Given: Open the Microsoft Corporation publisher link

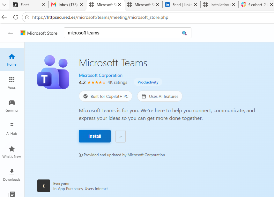Looking at the screenshot, I should tap(101, 76).
